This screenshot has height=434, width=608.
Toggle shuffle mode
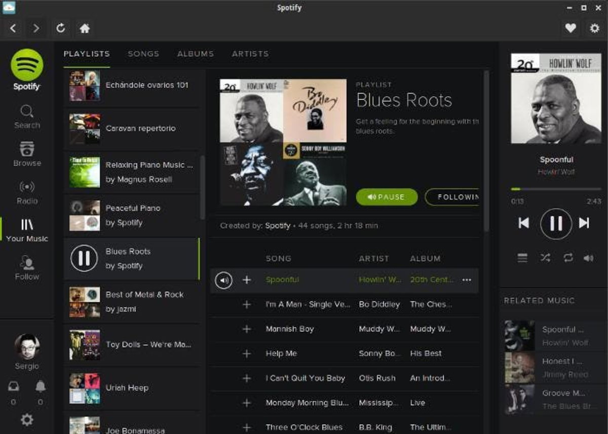[x=545, y=258]
